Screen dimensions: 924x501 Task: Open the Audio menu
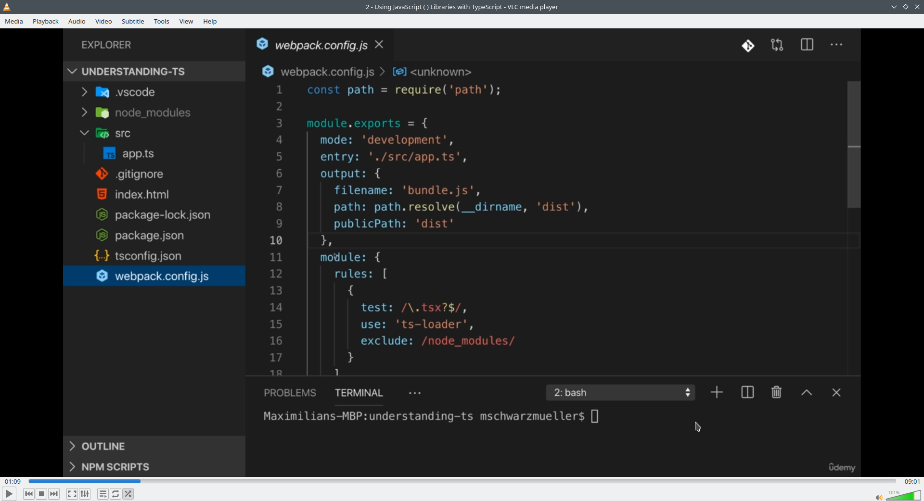(77, 21)
